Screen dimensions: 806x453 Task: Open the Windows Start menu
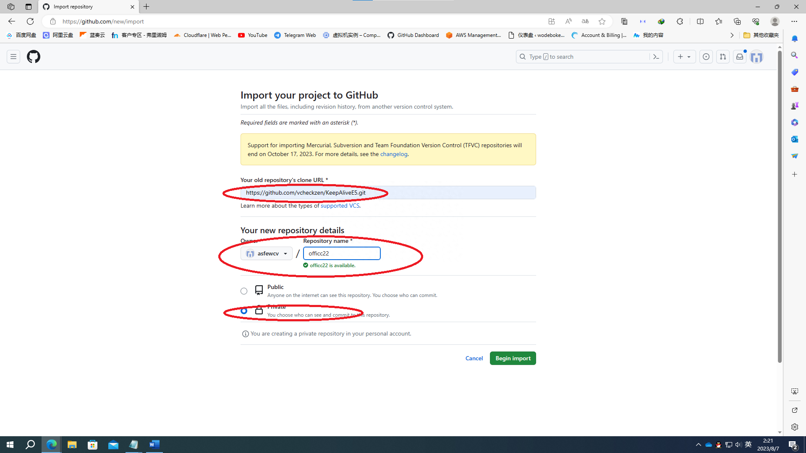10,445
